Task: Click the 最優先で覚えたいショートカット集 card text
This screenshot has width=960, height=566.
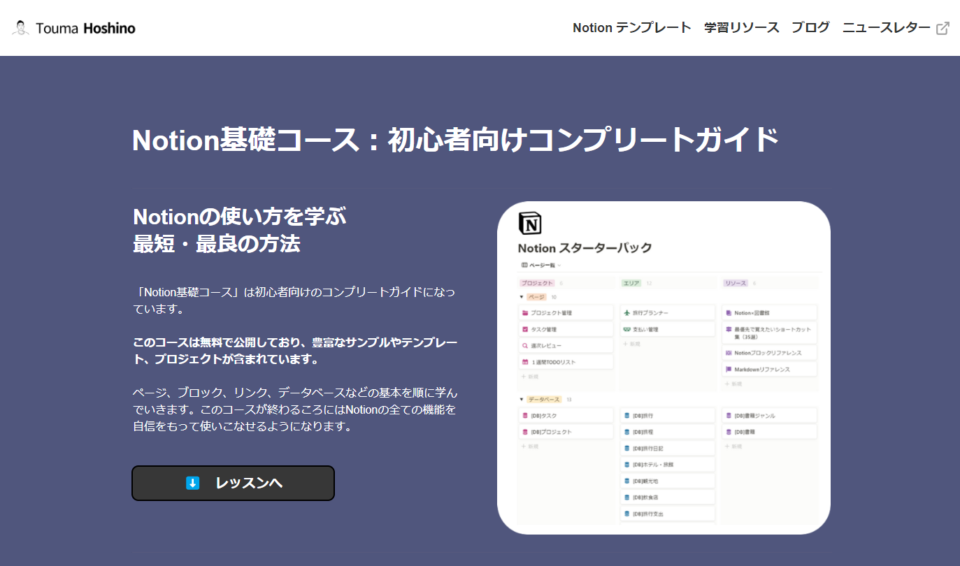Action: (773, 332)
